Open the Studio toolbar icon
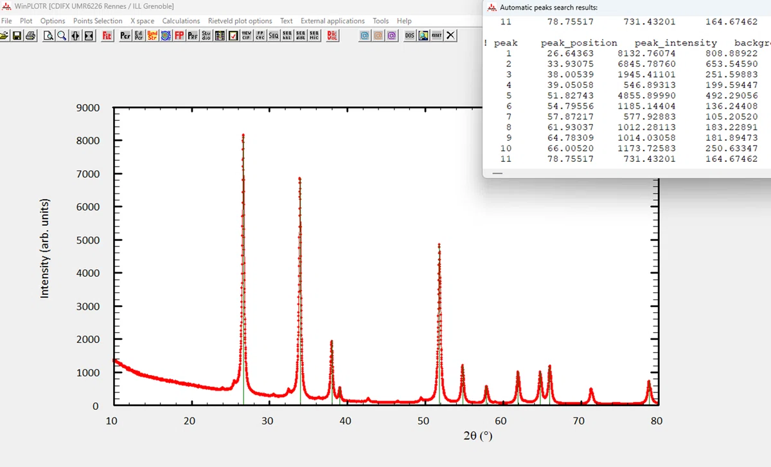This screenshot has width=771, height=467. (206, 35)
